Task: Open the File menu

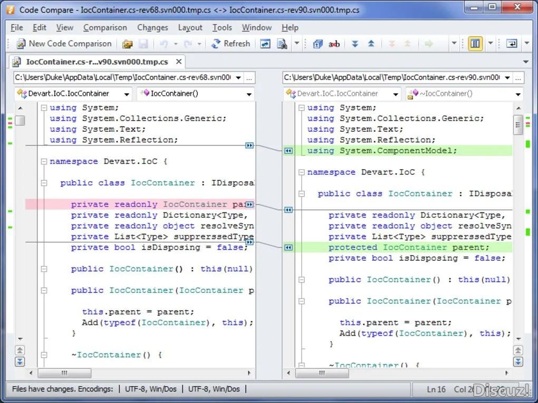Action: [x=17, y=27]
